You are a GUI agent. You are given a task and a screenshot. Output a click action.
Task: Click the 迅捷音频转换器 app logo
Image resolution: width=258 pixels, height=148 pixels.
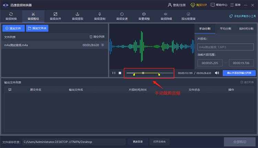pos(6,5)
